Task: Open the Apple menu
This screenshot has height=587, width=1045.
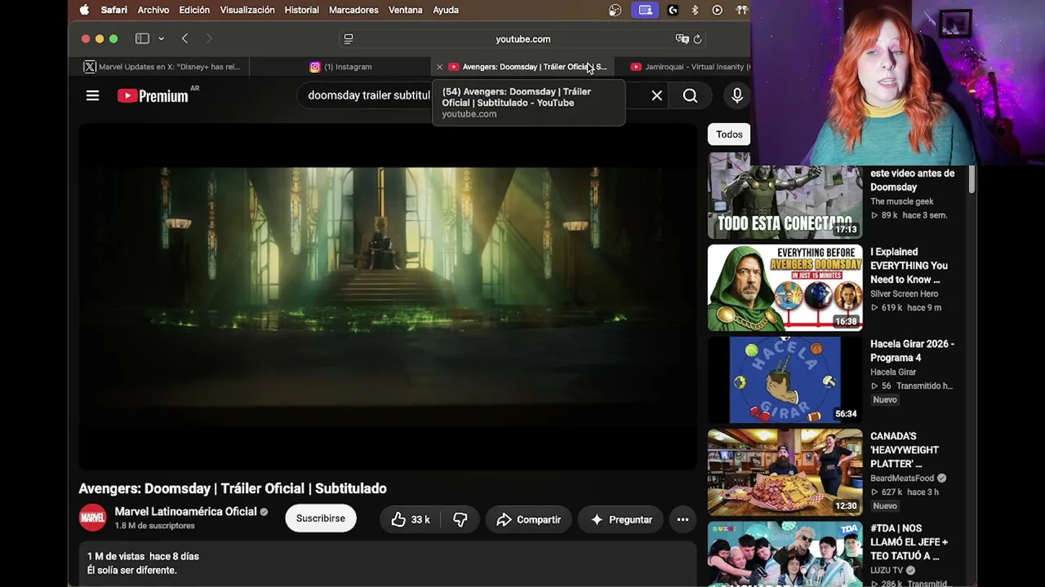Action: 84,10
